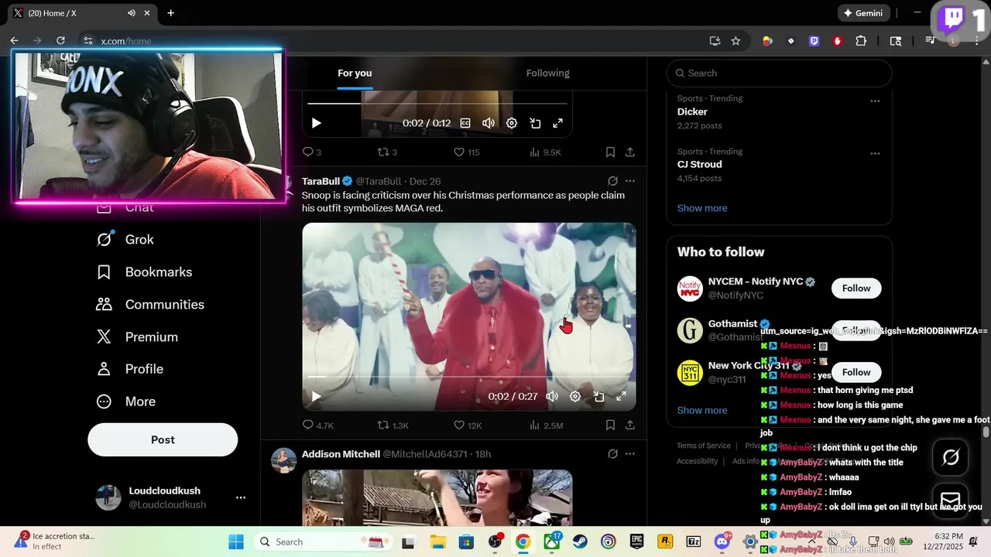Share TaraBull's Snoop post
The height and width of the screenshot is (557, 991).
(x=630, y=425)
